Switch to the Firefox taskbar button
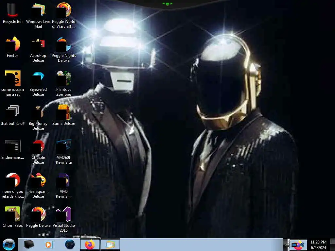The width and height of the screenshot is (335, 251). point(90,244)
